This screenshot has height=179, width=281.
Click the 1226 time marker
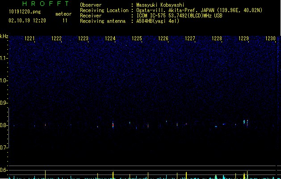[x=163, y=38]
